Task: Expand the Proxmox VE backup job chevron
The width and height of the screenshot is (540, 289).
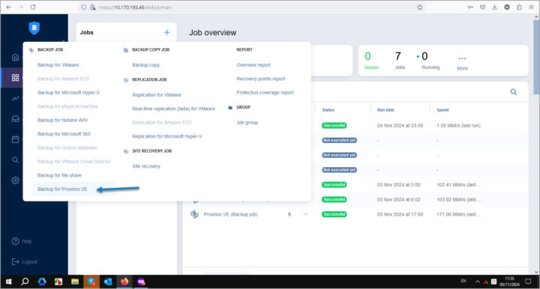Action: click(x=305, y=214)
